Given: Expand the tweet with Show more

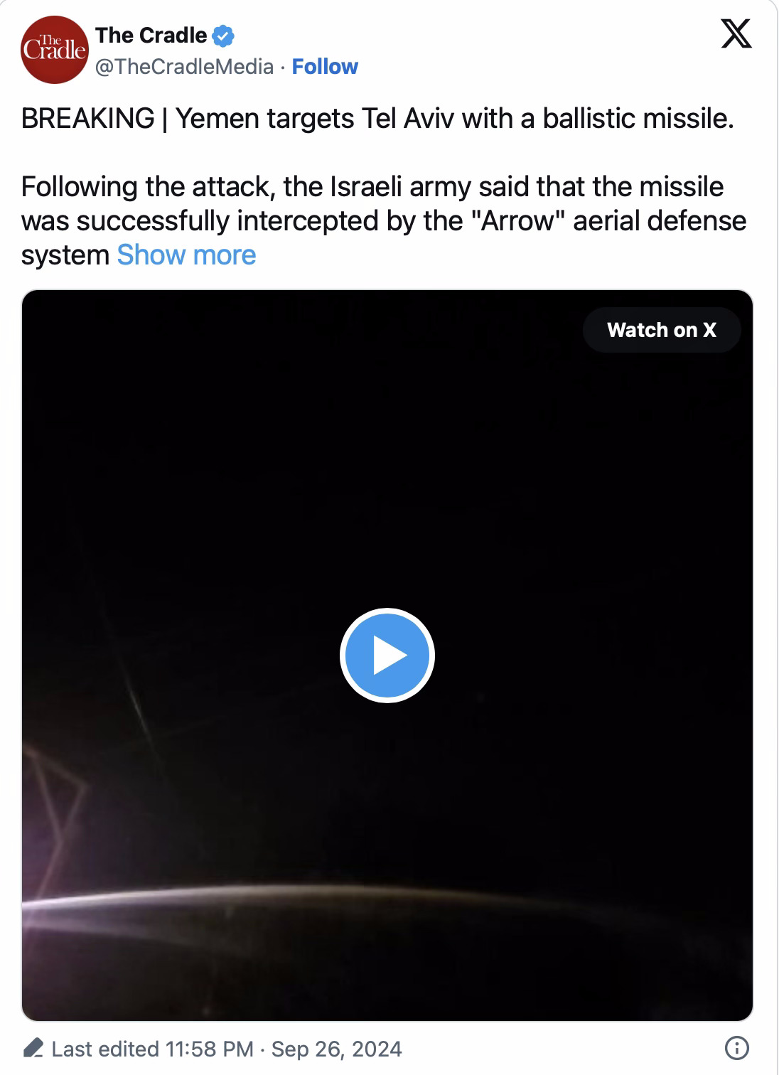Looking at the screenshot, I should (x=186, y=255).
